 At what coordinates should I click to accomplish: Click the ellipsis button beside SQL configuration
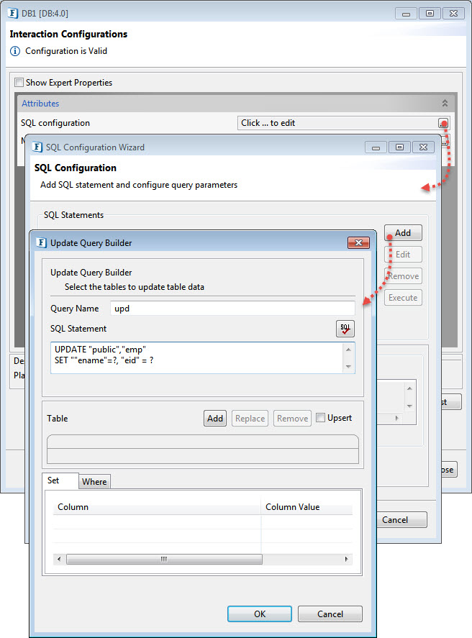coord(444,123)
